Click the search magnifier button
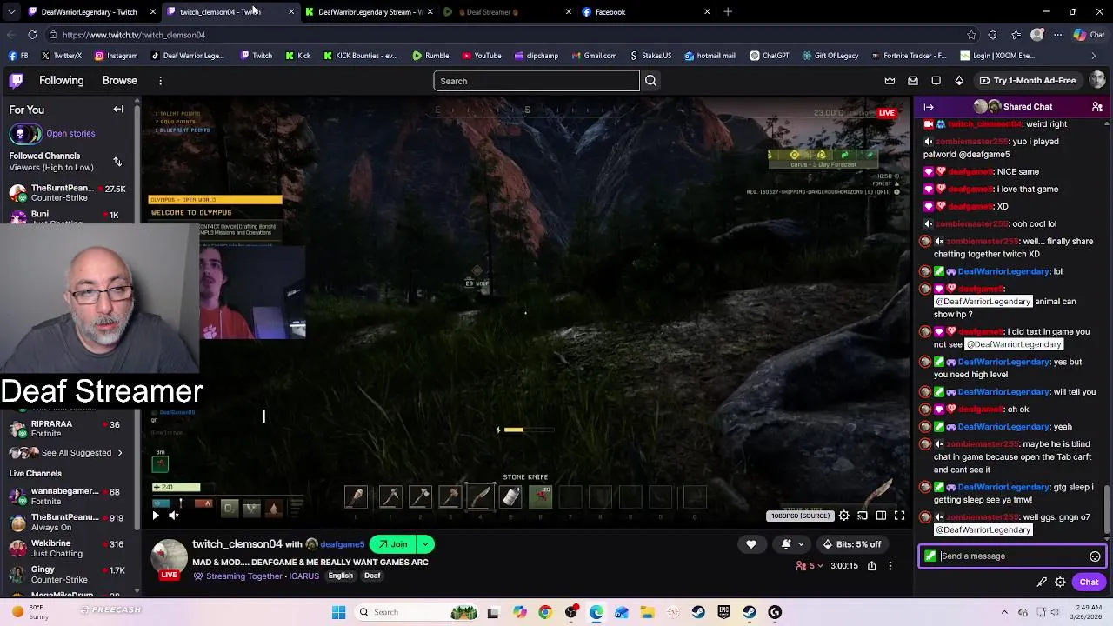This screenshot has height=626, width=1113. coord(650,81)
